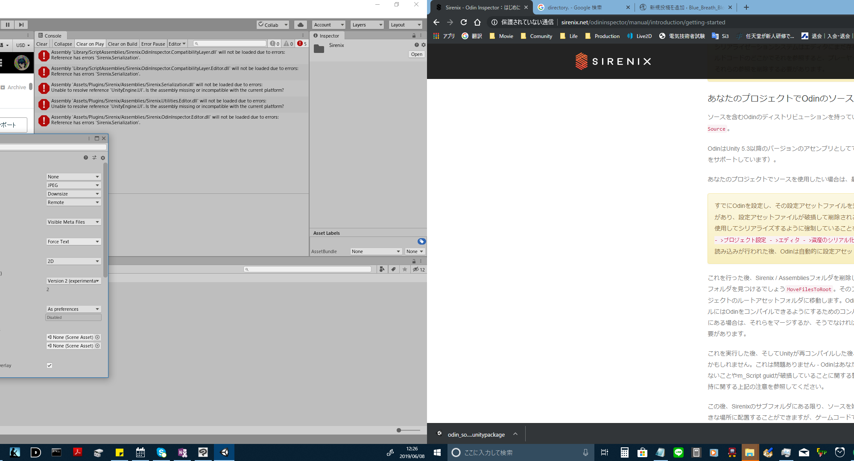Open the Account dropdown
This screenshot has width=854, height=461.
(x=328, y=25)
